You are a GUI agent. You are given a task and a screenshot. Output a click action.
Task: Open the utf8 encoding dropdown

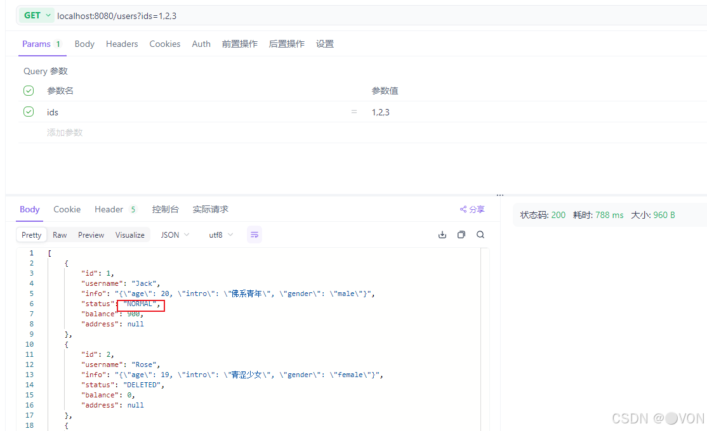click(x=221, y=235)
